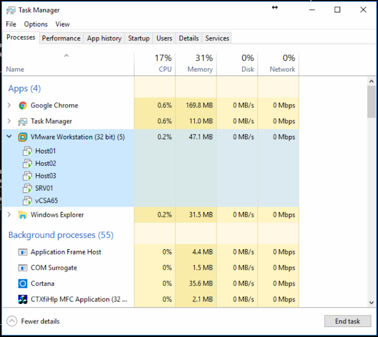Image resolution: width=378 pixels, height=337 pixels.
Task: Expand the Google Chrome process group
Action: pyautogui.click(x=9, y=105)
